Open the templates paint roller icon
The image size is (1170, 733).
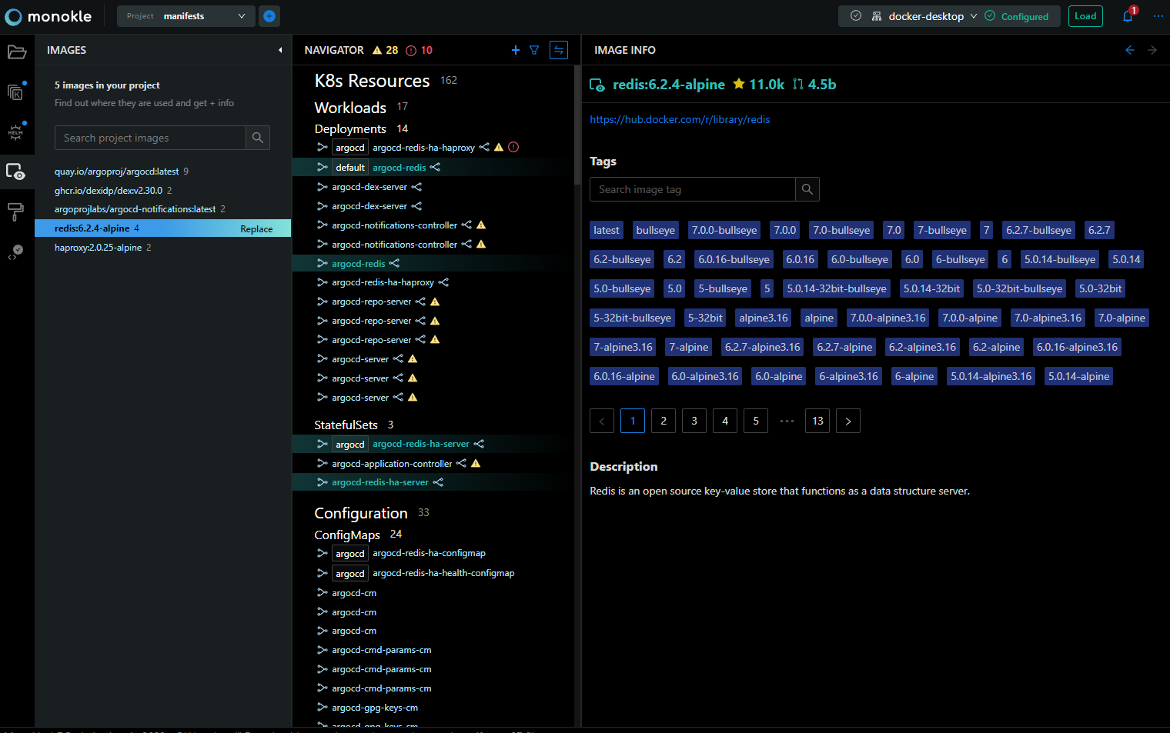15,212
